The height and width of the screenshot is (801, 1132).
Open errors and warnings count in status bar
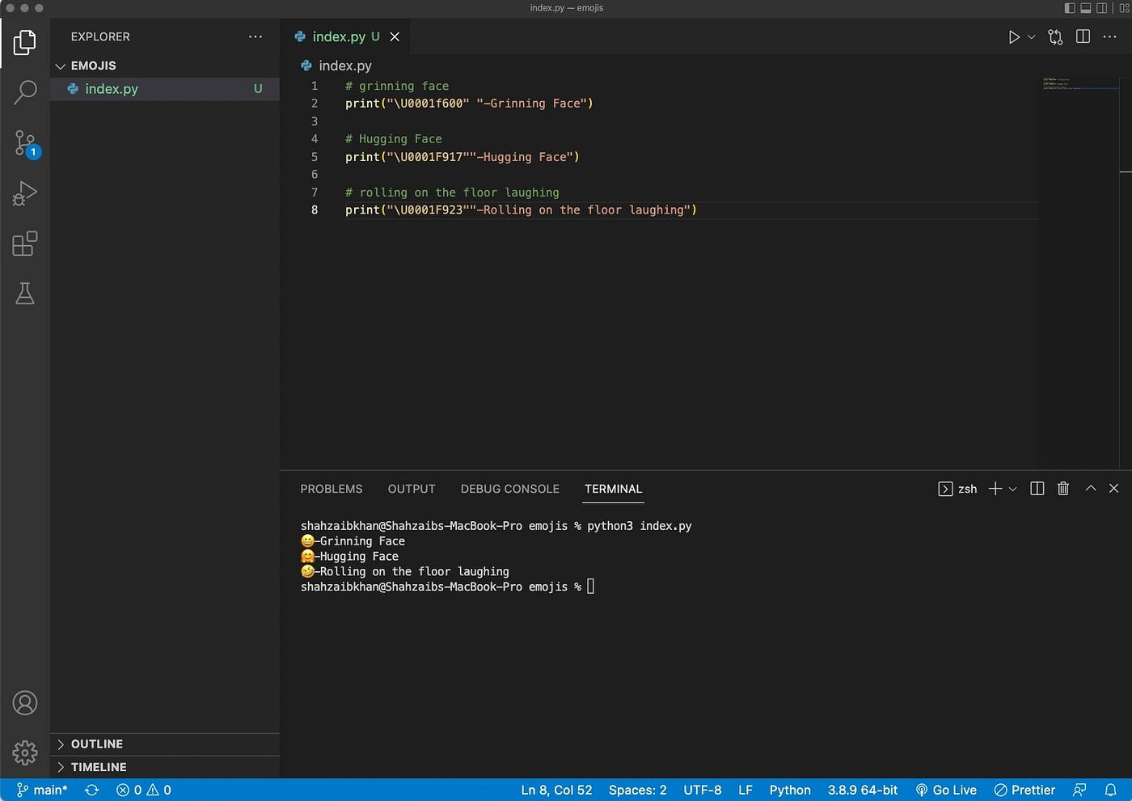click(144, 790)
